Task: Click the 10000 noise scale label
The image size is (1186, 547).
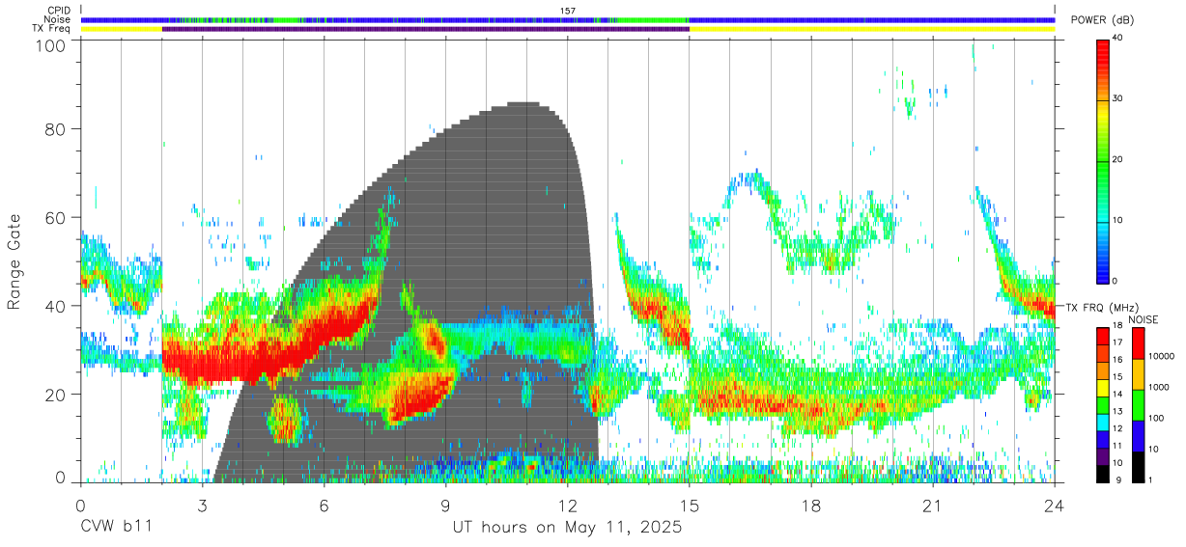Action: [1160, 356]
